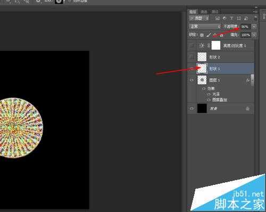Click the 不透明度 opacity value field
Screen dimensions: 266x212
tap(246, 27)
